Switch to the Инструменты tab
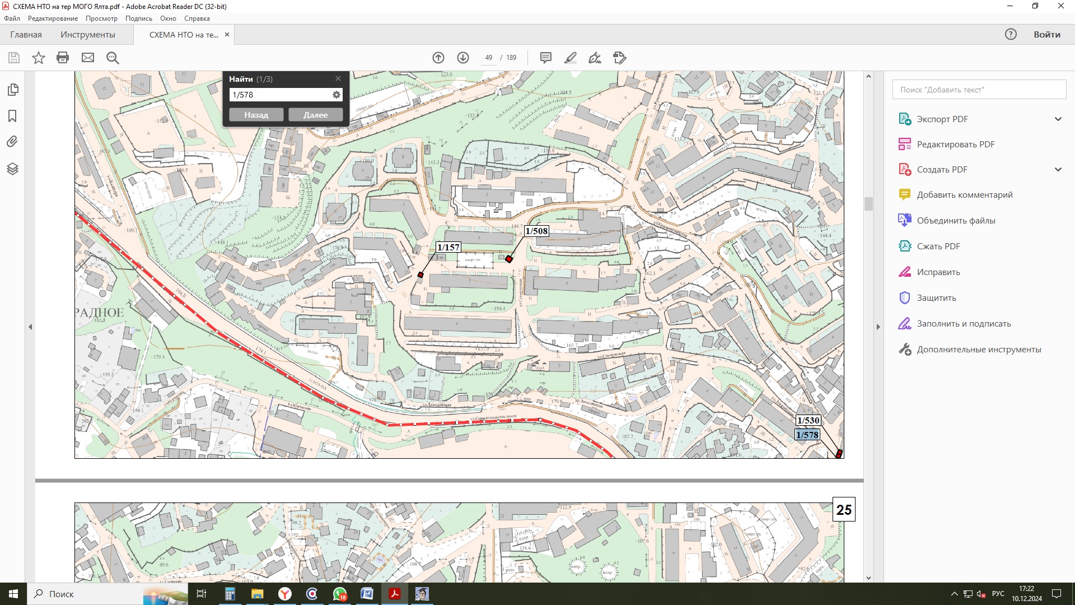1075x605 pixels. tap(88, 35)
